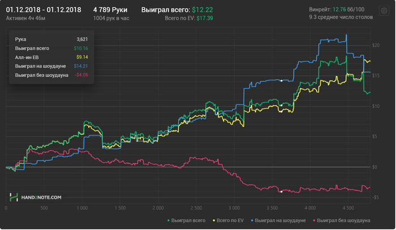396x230 pixels.
Task: Click the winrate value 12.76 бб/100
Action: (x=348, y=10)
